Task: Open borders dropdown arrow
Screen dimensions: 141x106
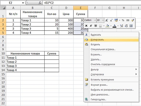Action: (x=104, y=26)
